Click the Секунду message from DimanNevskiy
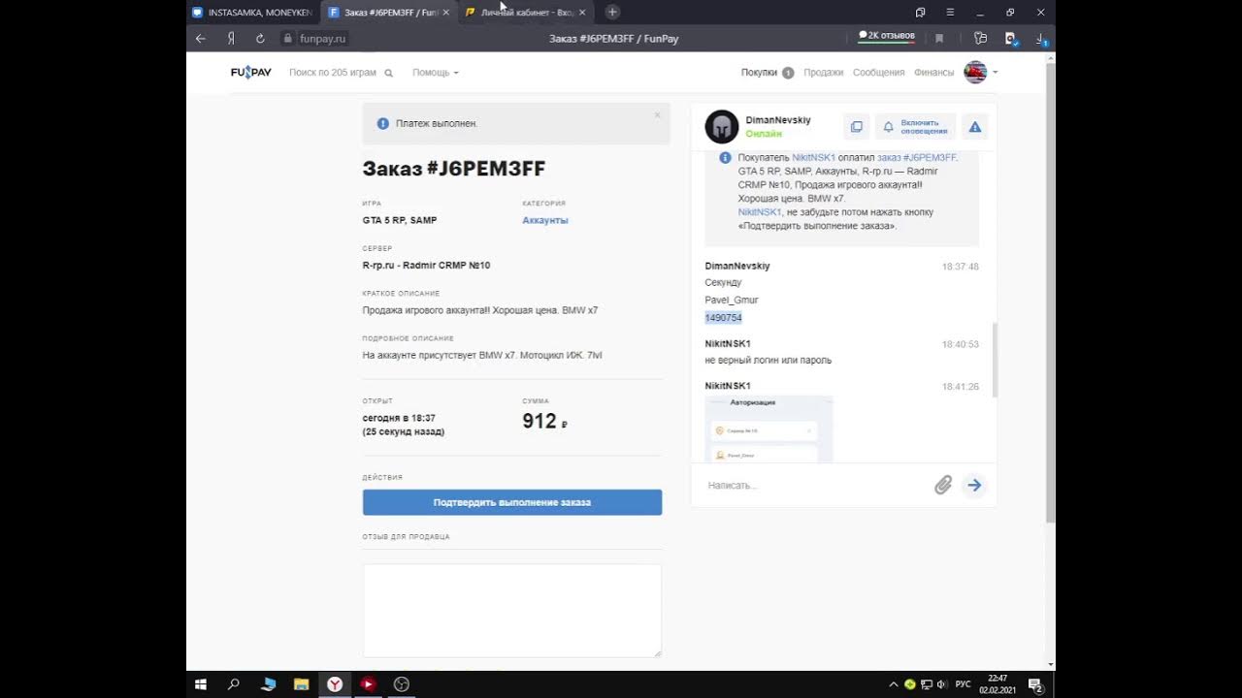 723,283
